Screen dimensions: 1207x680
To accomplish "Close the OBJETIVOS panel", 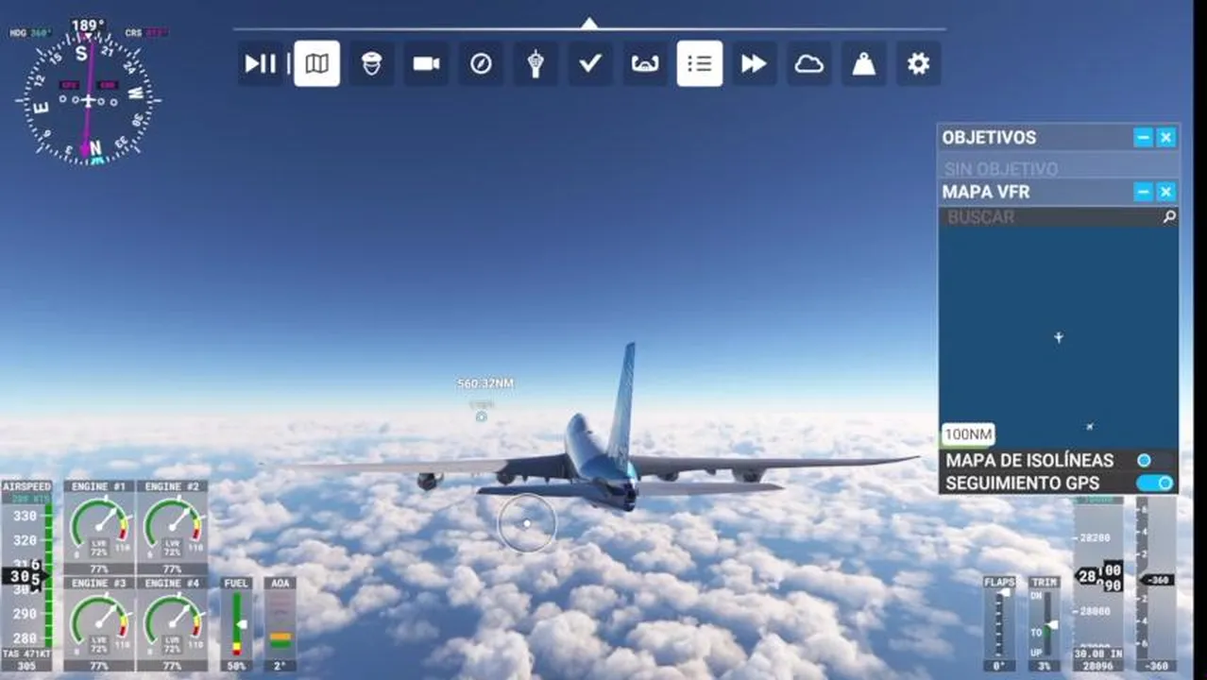I will pos(1166,137).
